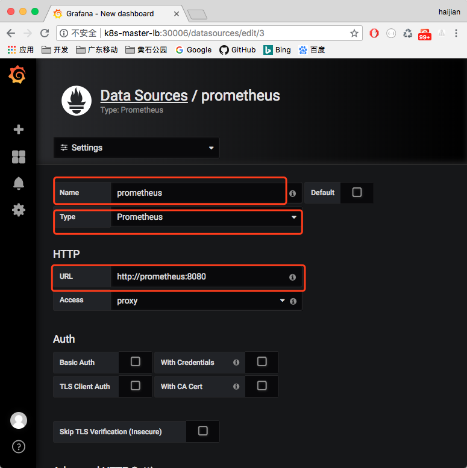467x468 pixels.
Task: Enable Skip TLS Verification checkbox
Action: click(x=202, y=431)
